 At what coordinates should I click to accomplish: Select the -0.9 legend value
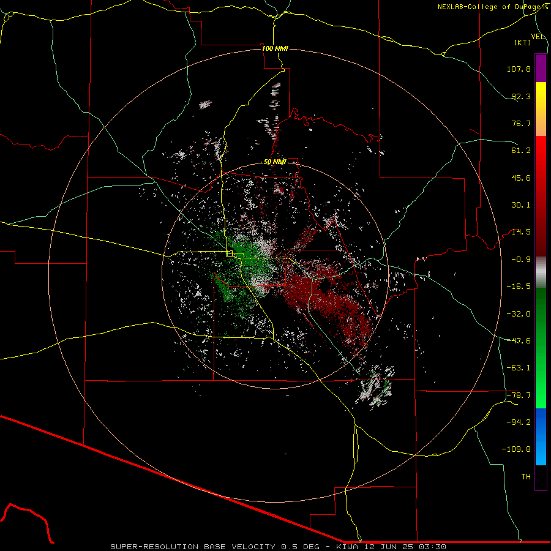tap(521, 260)
